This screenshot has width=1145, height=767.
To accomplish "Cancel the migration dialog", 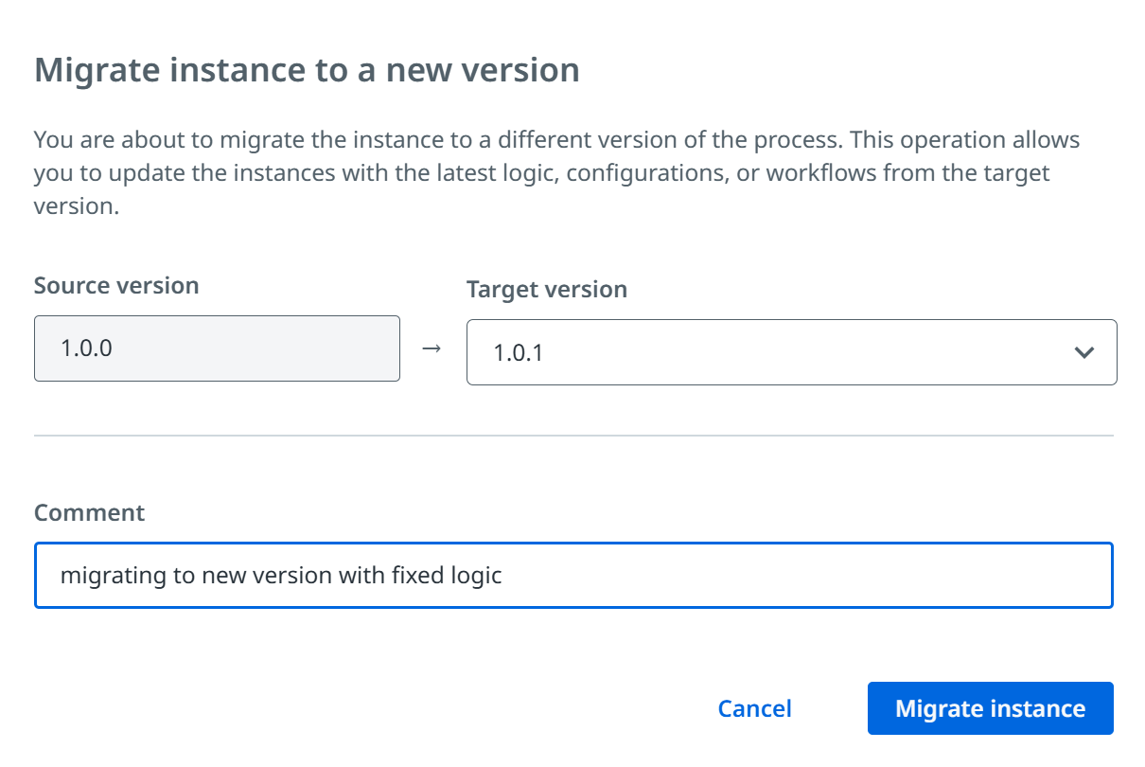I will 754,708.
